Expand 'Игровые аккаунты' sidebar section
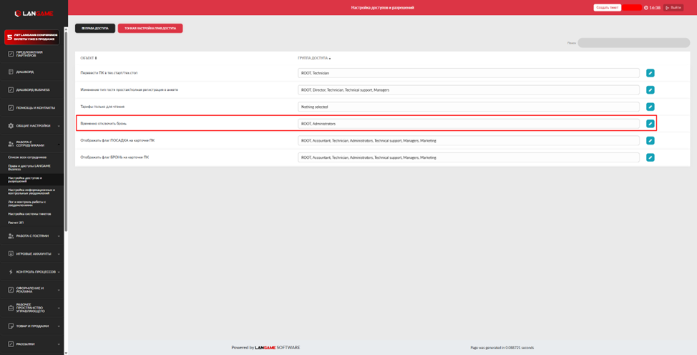The image size is (697, 355). coord(33,254)
